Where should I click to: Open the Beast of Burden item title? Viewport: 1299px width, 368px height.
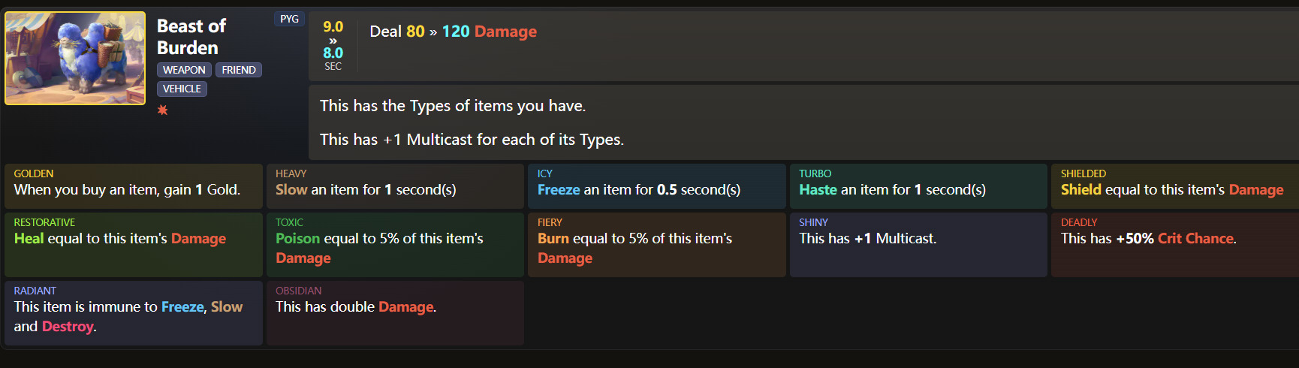click(x=191, y=37)
